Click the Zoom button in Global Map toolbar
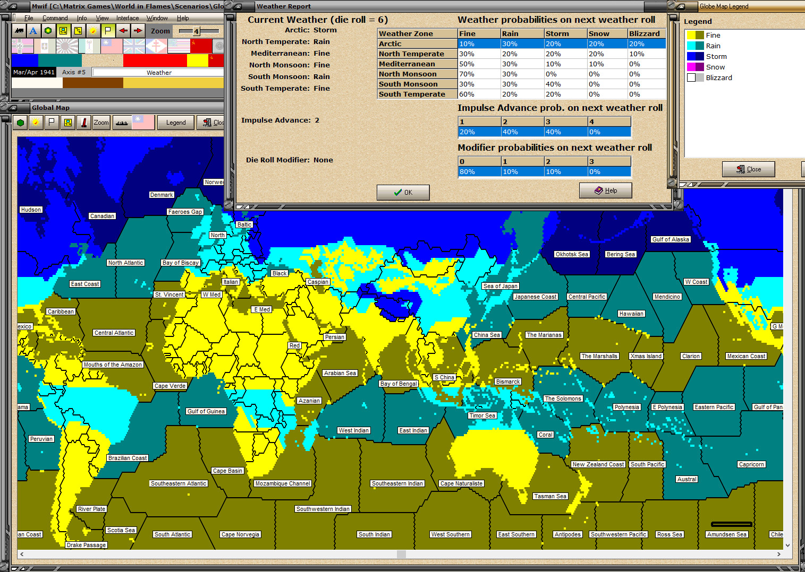 tap(101, 123)
